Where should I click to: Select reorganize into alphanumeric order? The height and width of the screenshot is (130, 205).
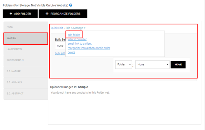pos(89,48)
